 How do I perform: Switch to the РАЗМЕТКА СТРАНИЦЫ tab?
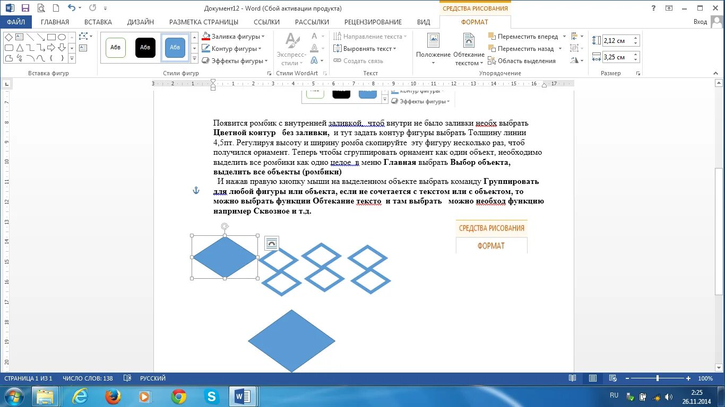(204, 22)
